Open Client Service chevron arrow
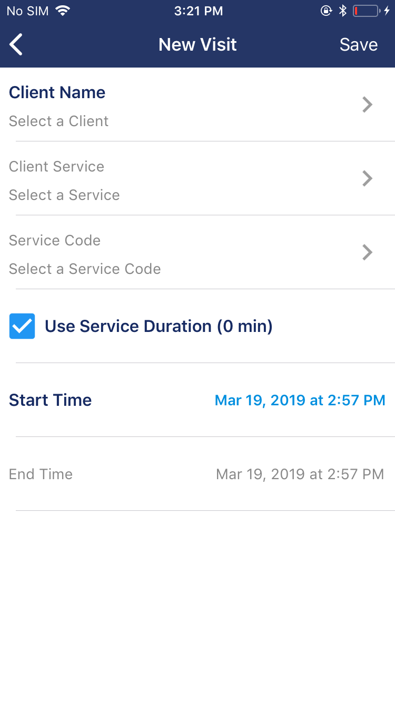This screenshot has width=395, height=704. click(x=367, y=179)
